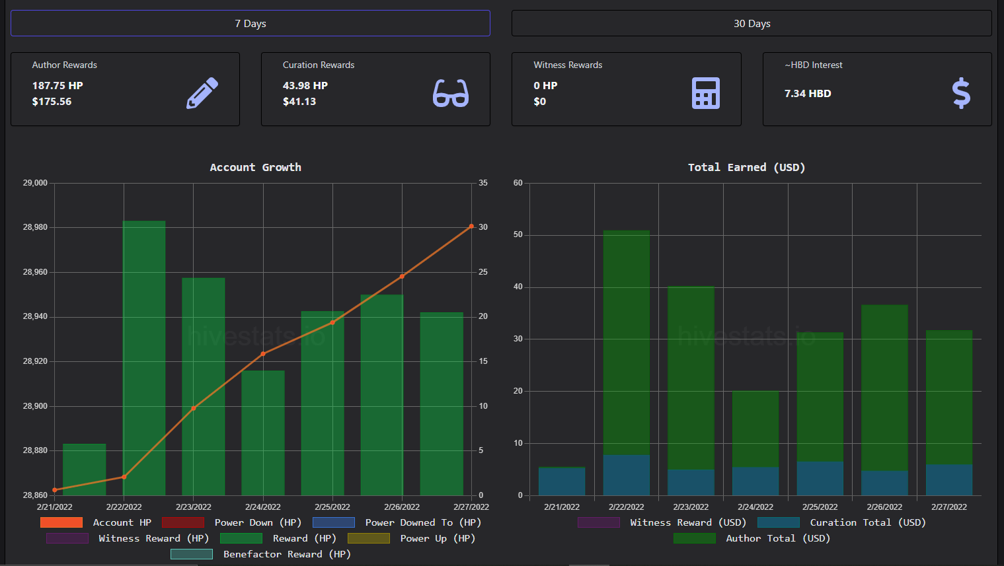This screenshot has height=566, width=1004.
Task: Click the Author Rewards 187.75 HP value
Action: click(x=58, y=85)
